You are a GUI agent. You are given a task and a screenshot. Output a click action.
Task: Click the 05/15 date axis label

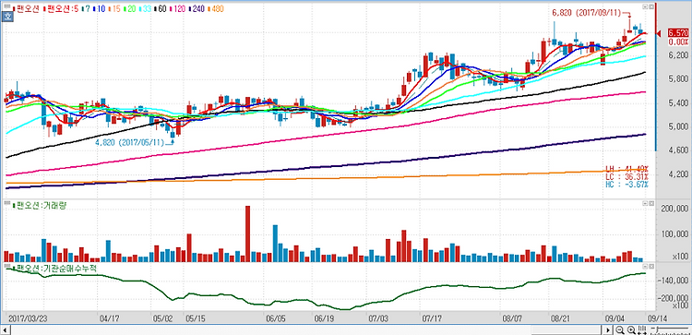pyautogui.click(x=196, y=318)
